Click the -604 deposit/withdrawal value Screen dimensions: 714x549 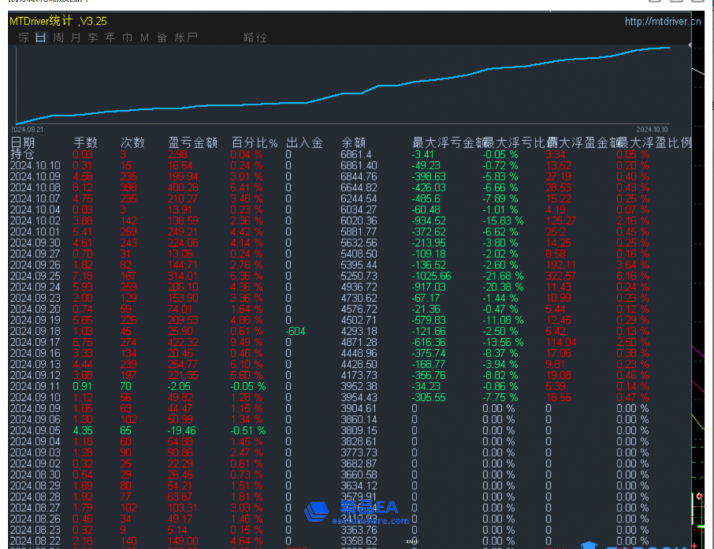point(296,331)
